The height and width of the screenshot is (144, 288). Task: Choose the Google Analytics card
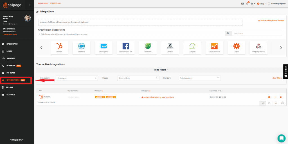click(x=214, y=48)
